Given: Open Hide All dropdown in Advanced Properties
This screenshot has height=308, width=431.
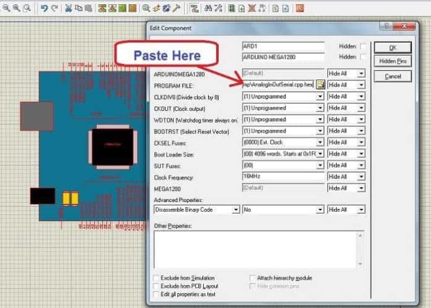Looking at the screenshot, I should pos(361,210).
